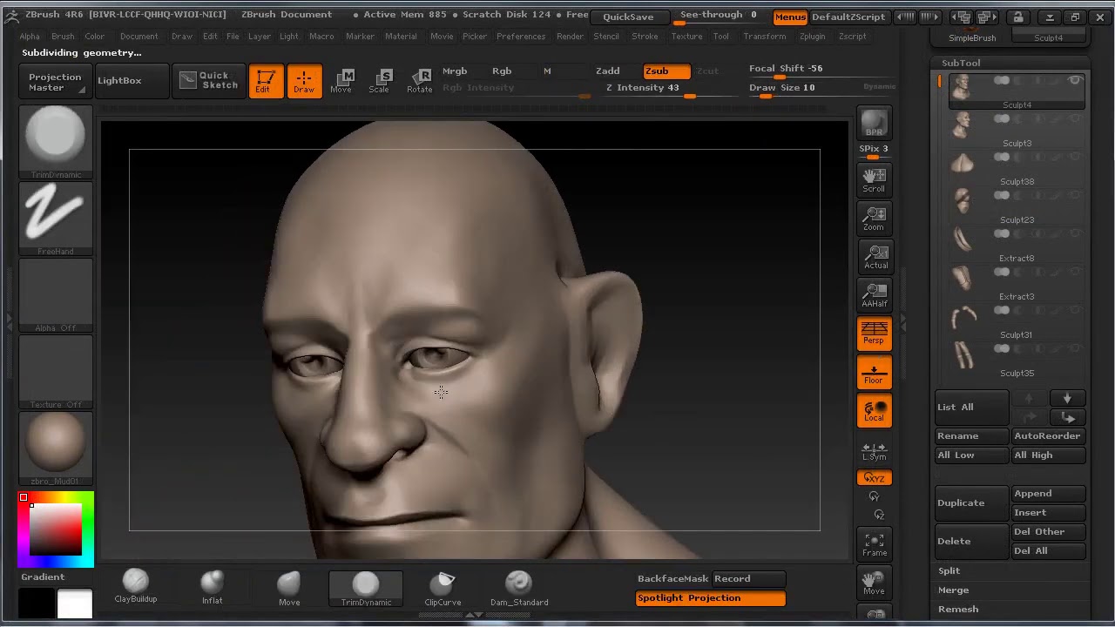The width and height of the screenshot is (1115, 627).
Task: Open the Transform menu
Action: click(765, 37)
